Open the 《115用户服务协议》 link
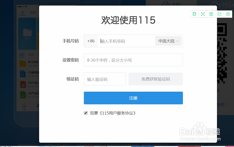 click(117, 113)
